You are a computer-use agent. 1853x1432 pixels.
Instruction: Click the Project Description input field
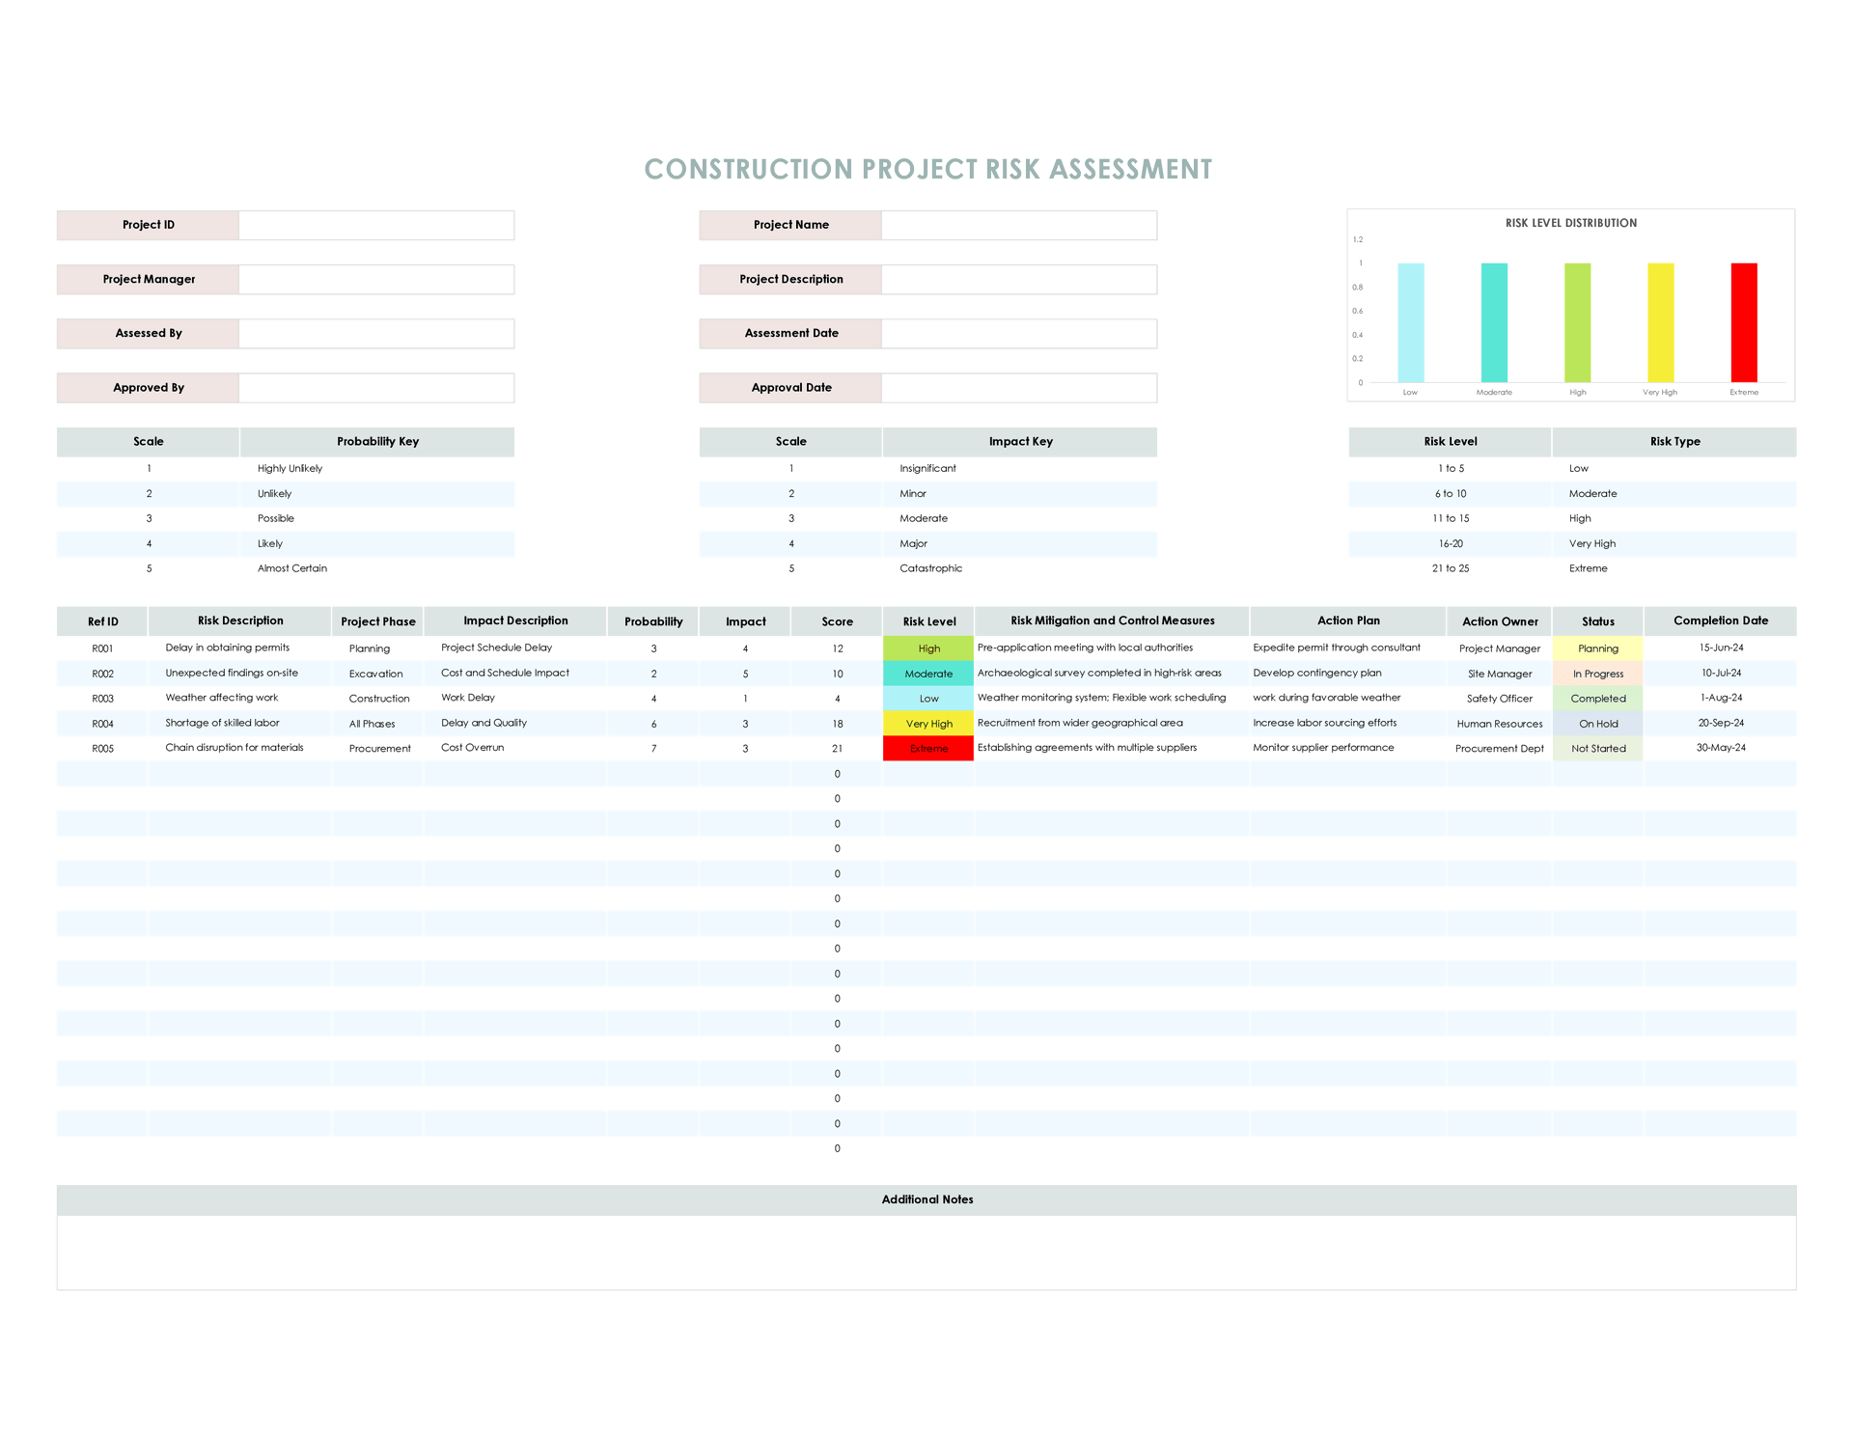(x=1018, y=279)
